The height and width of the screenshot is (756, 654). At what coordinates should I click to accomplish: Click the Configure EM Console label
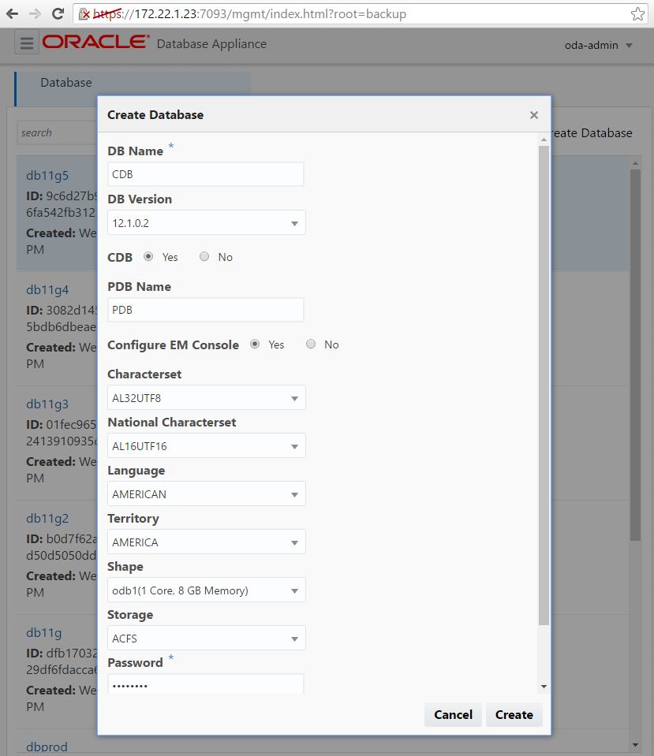click(174, 344)
